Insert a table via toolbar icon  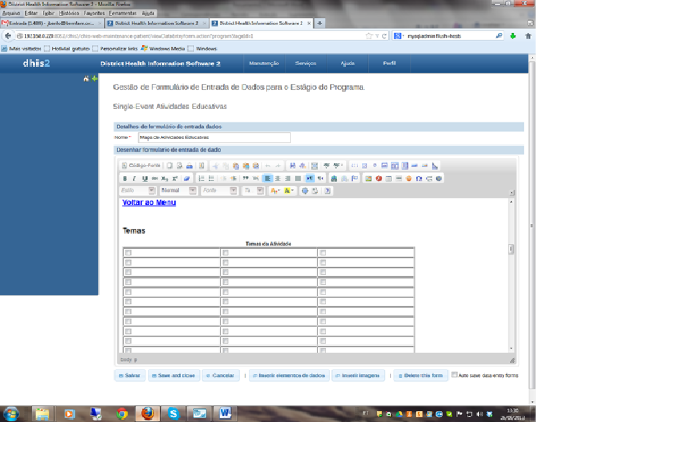pyautogui.click(x=389, y=178)
